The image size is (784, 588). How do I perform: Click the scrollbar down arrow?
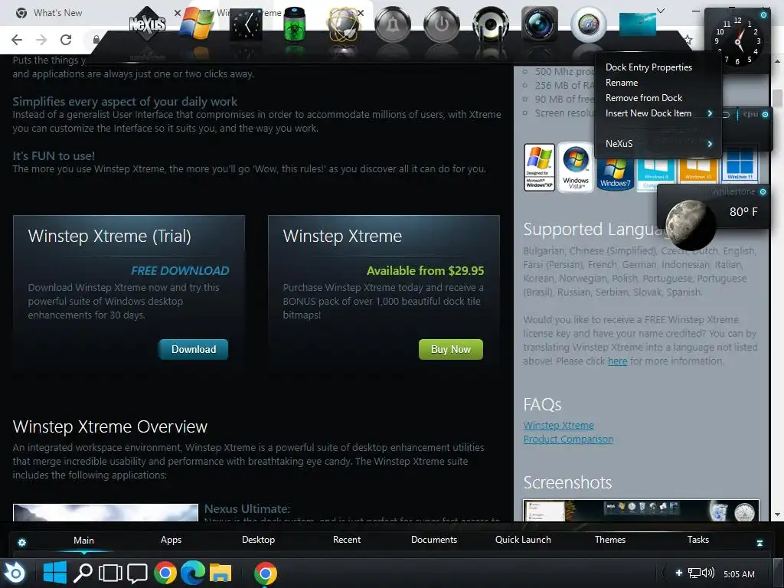point(777,514)
